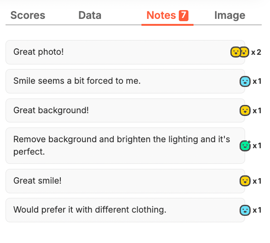Click the second yellow face beside Great photo

pyautogui.click(x=244, y=52)
